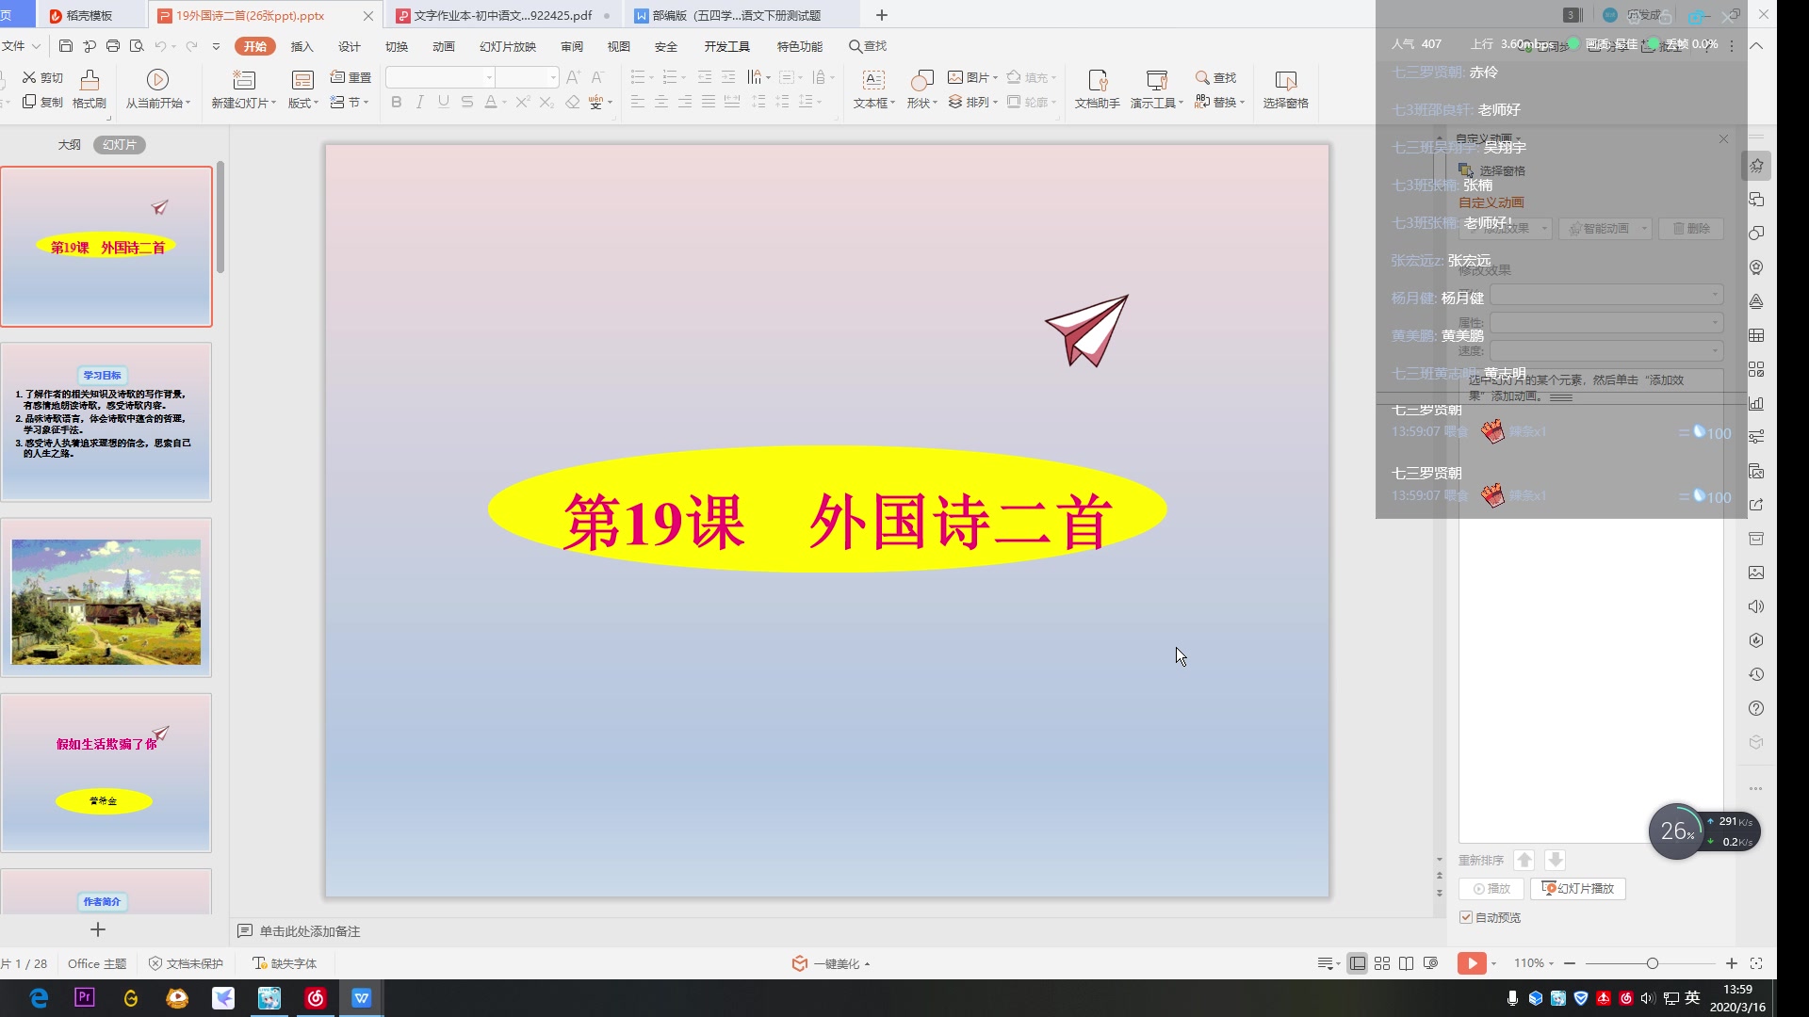Click the ribbon 查找 find magnifier icon
The width and height of the screenshot is (1809, 1017).
1202,77
